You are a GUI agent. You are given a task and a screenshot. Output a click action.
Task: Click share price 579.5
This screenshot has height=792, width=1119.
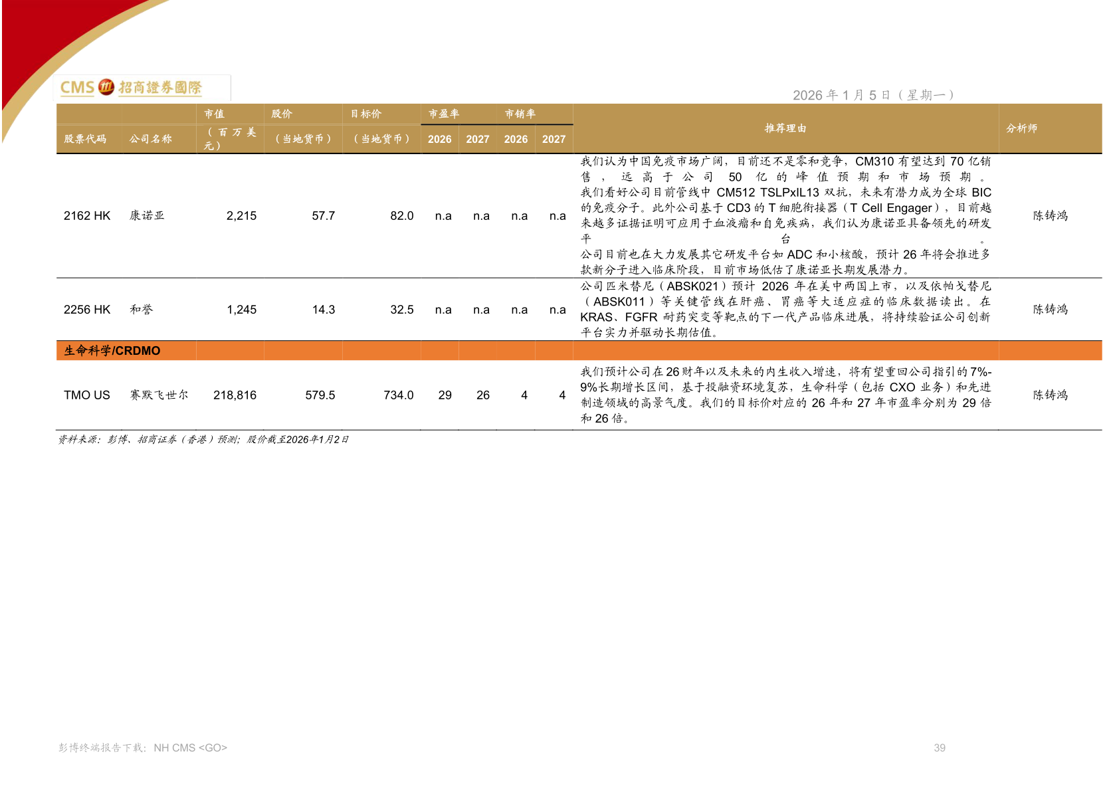pos(320,395)
